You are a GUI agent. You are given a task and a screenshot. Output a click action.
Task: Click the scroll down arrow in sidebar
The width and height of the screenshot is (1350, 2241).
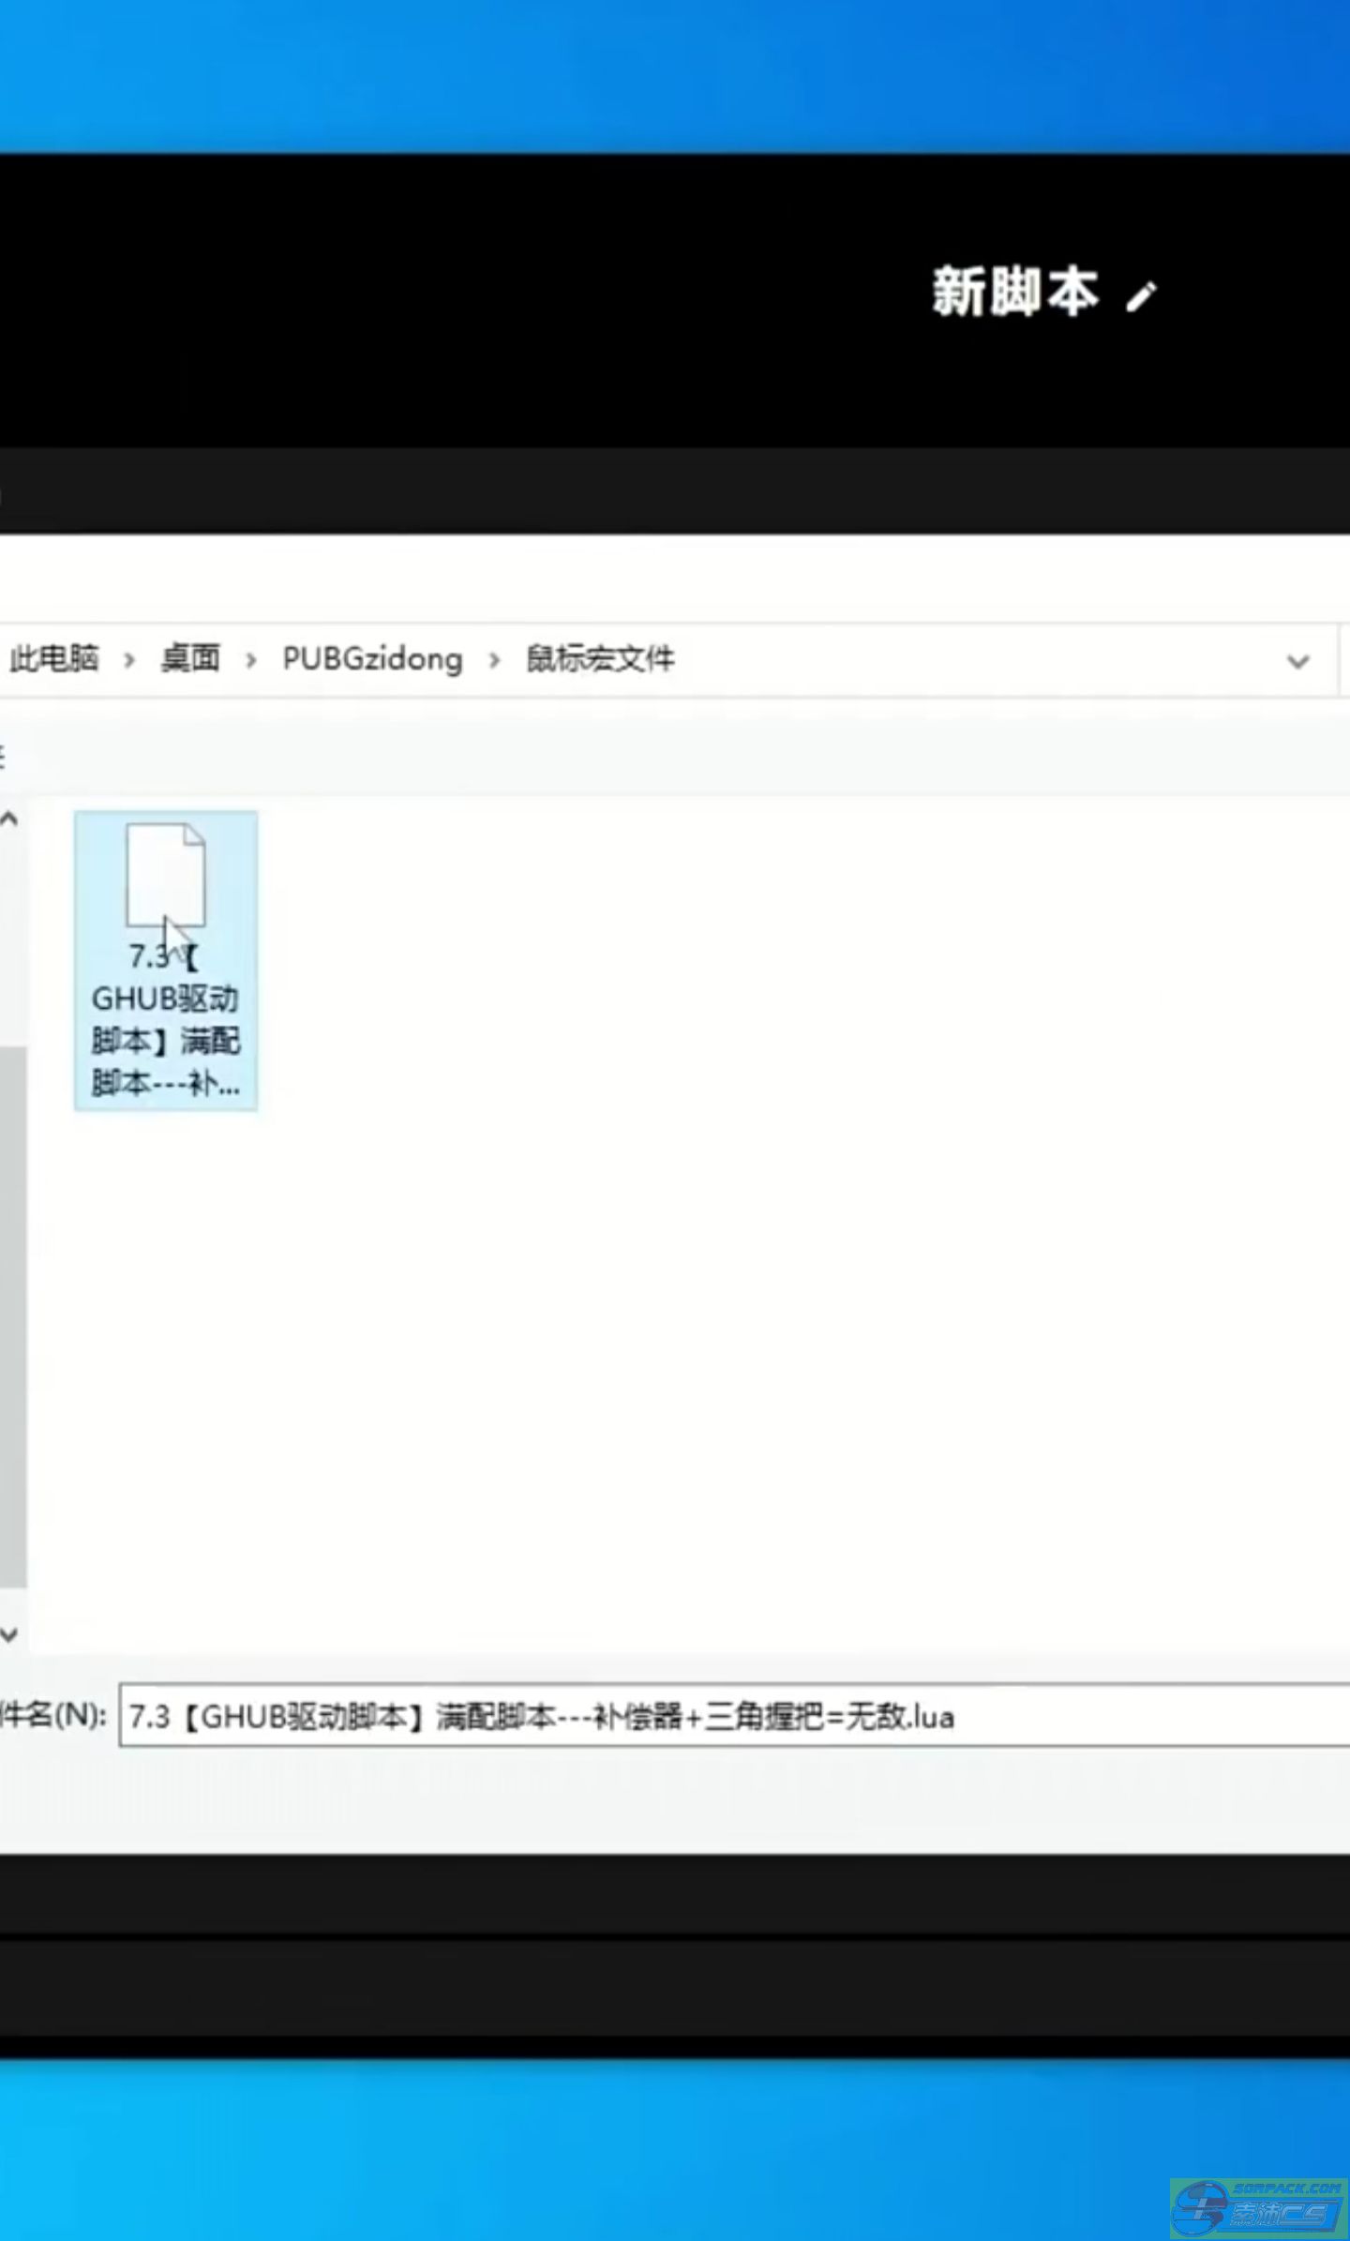tap(10, 1635)
